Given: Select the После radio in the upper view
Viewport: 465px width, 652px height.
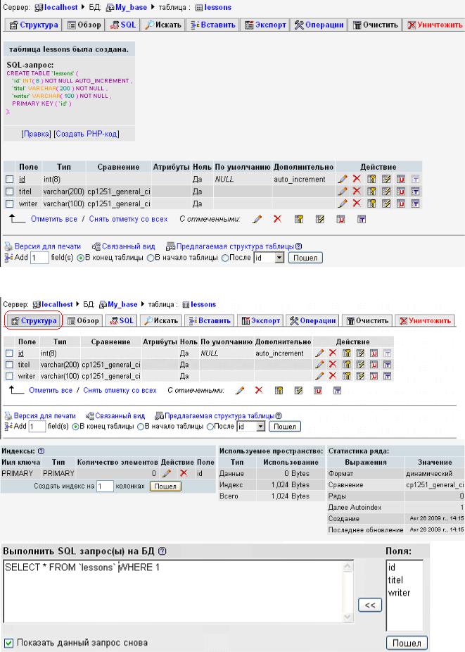Looking at the screenshot, I should (225, 258).
